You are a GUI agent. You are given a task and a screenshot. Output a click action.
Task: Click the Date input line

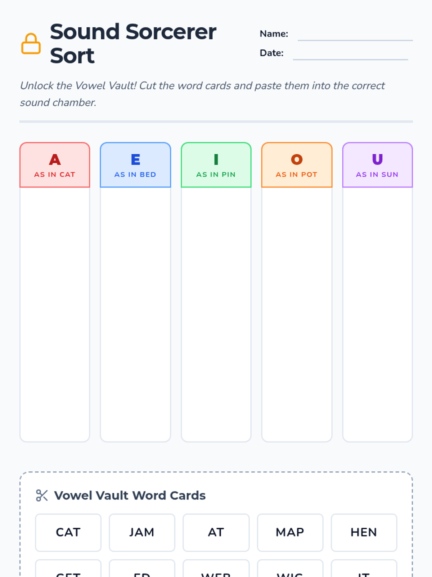point(351,54)
